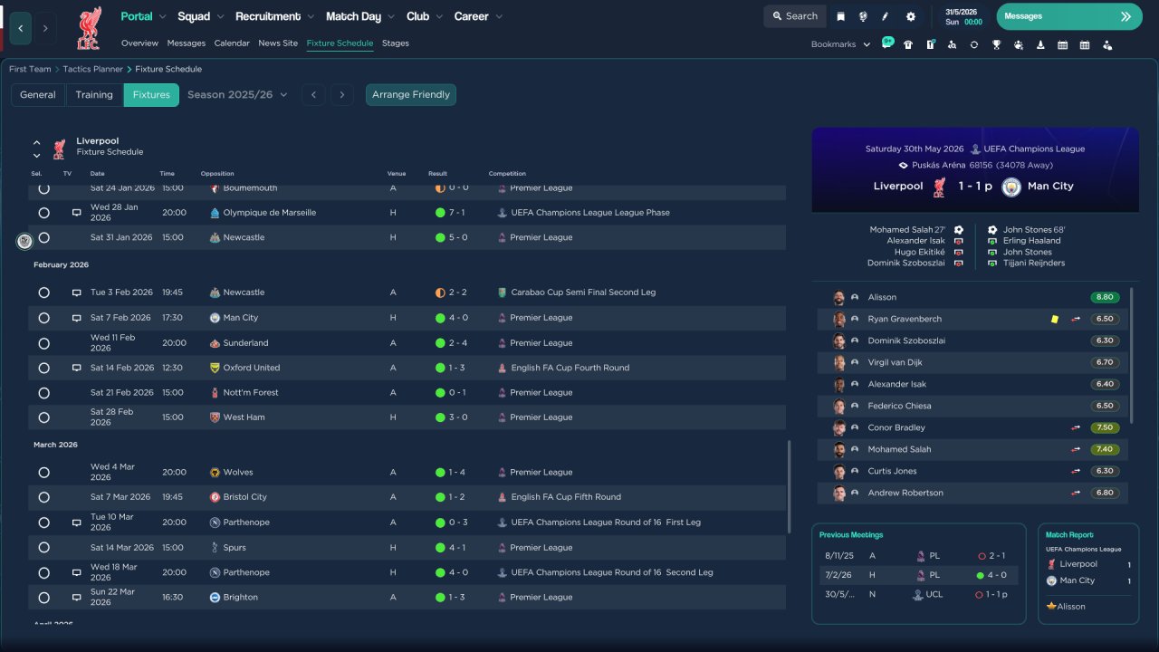Open the search box
Viewport: 1159px width, 652px height.
[795, 16]
